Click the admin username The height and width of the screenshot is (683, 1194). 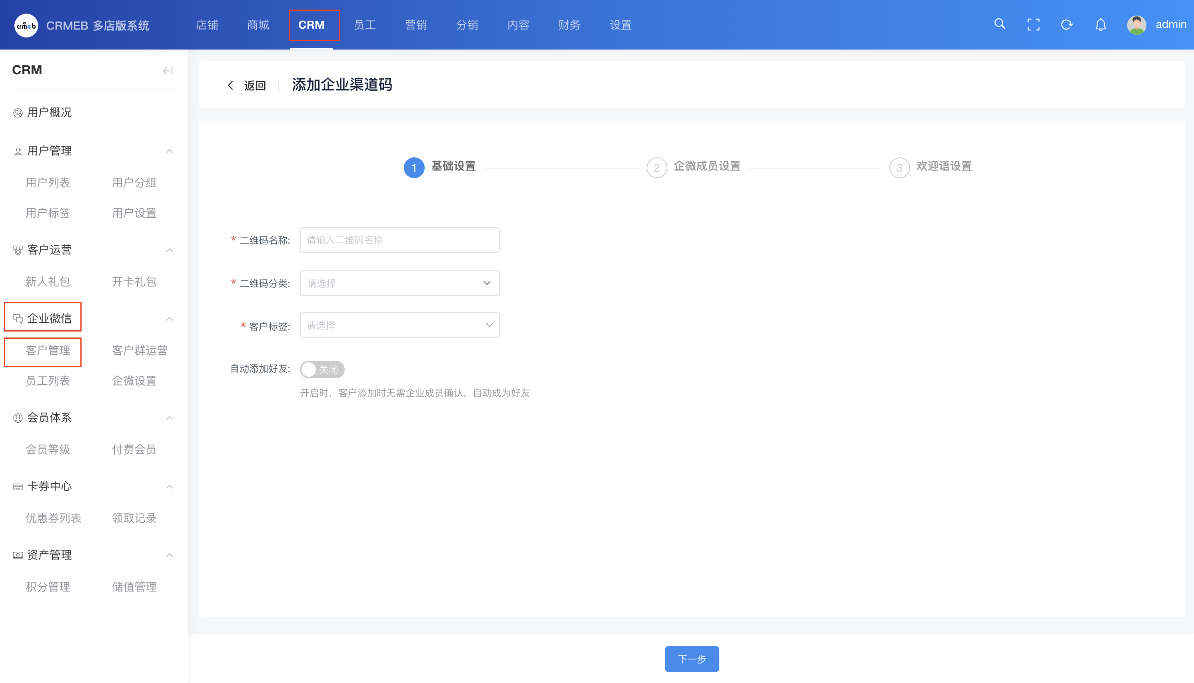coord(1170,24)
